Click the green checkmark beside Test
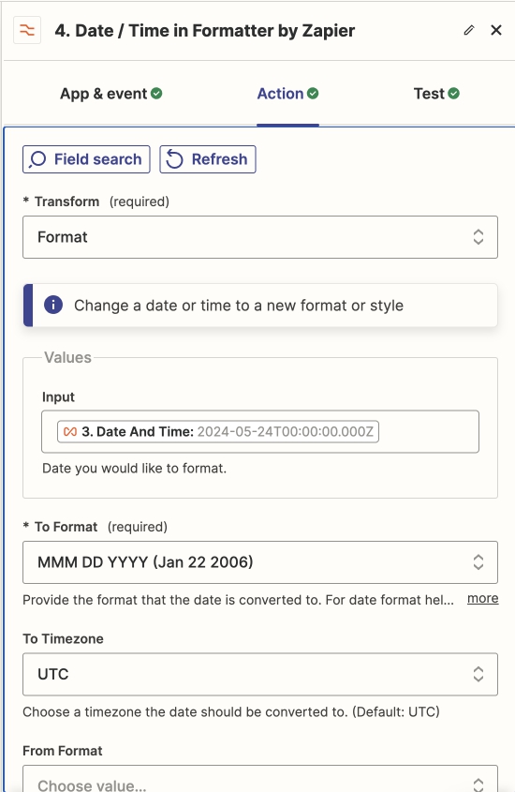This screenshot has width=515, height=792. pyautogui.click(x=453, y=94)
